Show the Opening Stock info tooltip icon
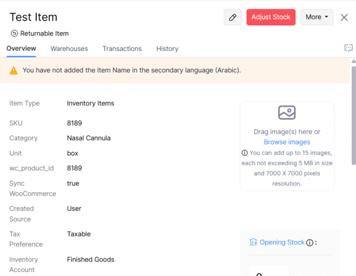 309,242
